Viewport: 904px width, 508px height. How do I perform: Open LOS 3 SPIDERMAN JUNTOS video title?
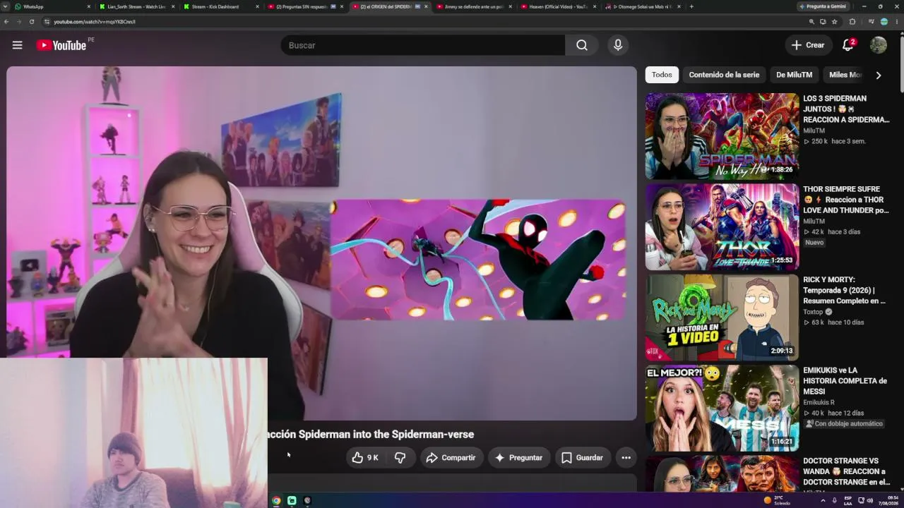(845, 109)
